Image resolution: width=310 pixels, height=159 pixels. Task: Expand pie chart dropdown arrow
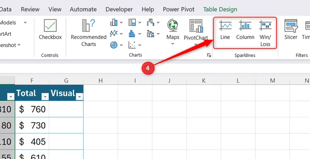[x=121, y=45]
